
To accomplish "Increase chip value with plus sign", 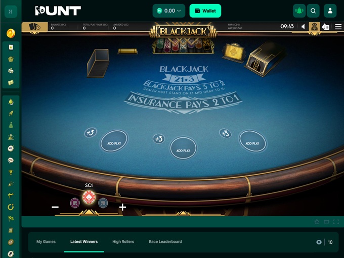I will pyautogui.click(x=122, y=207).
